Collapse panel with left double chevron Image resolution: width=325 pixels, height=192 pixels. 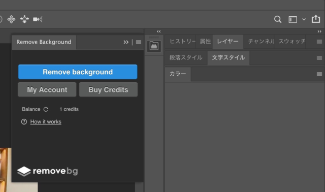click(159, 31)
